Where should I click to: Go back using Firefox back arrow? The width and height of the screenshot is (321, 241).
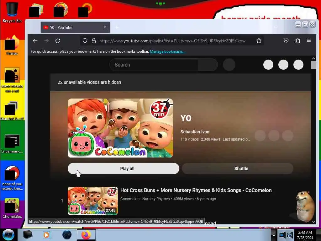pos(35,41)
